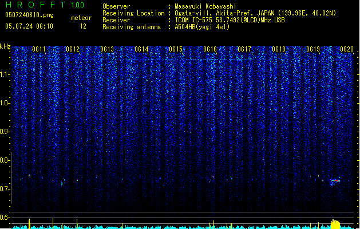Click the 0614 time marker
This screenshot has height=229, width=360.
[141, 49]
